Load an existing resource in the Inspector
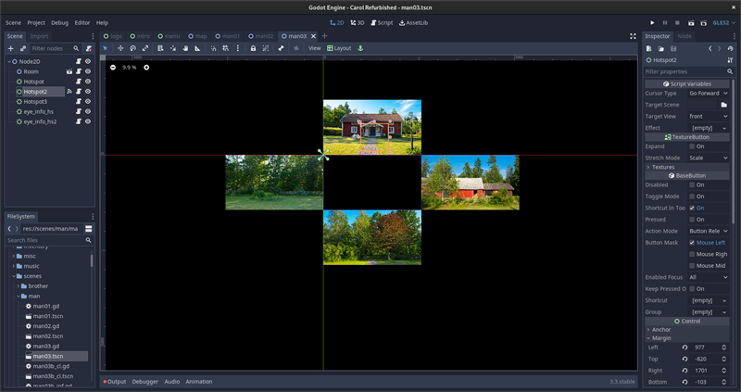The height and width of the screenshot is (392, 741). [661, 49]
